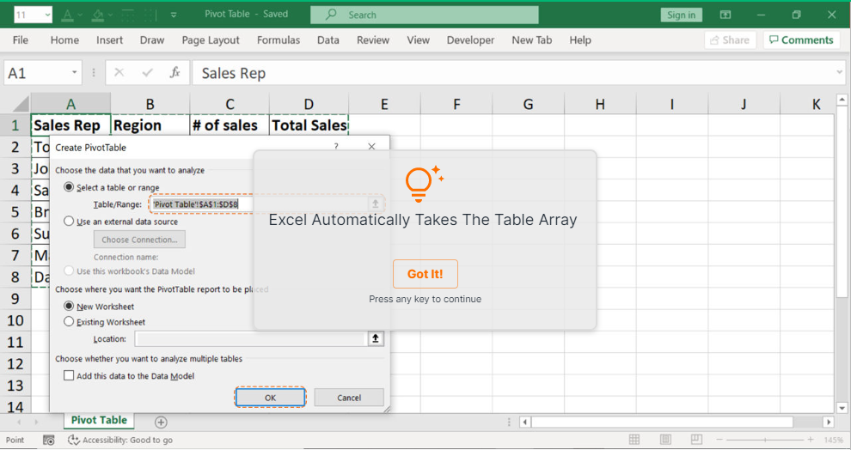Select Existing Worksheet radio button
The image size is (851, 450).
tap(69, 321)
